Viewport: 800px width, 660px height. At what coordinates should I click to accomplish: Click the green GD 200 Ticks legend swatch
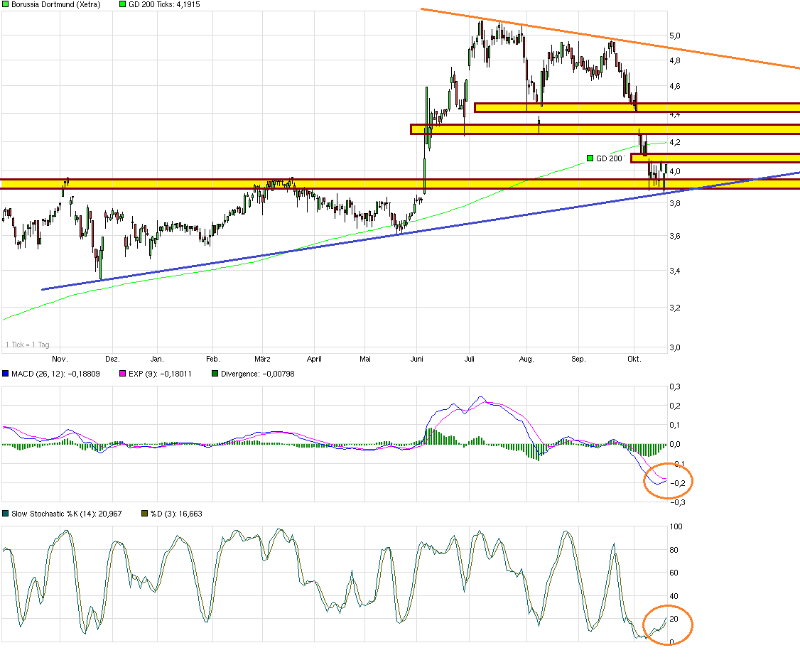(x=122, y=4)
